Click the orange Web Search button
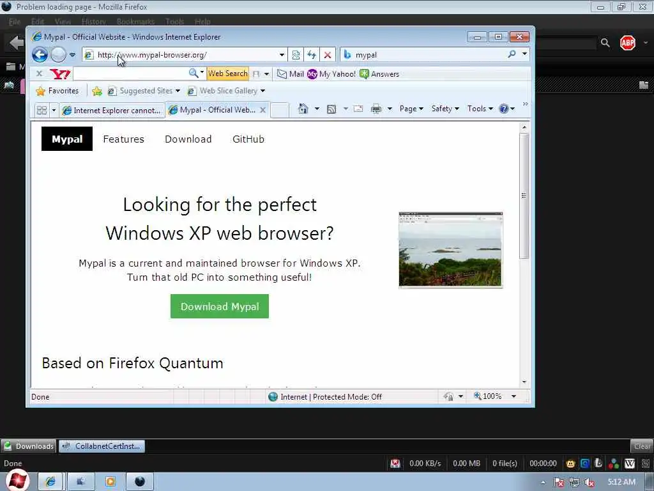 pyautogui.click(x=228, y=74)
